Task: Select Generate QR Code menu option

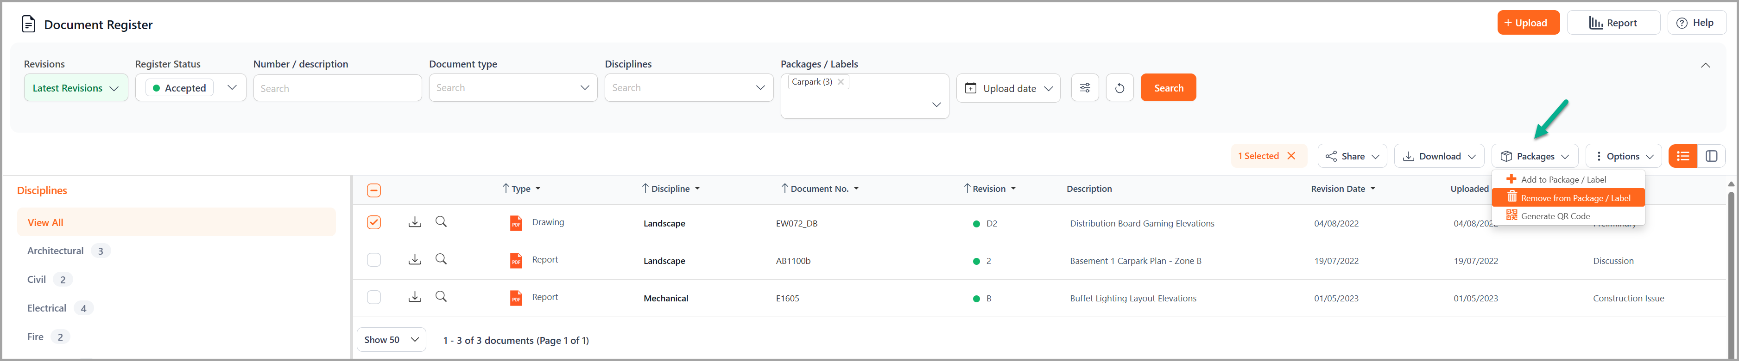Action: pyautogui.click(x=1555, y=216)
